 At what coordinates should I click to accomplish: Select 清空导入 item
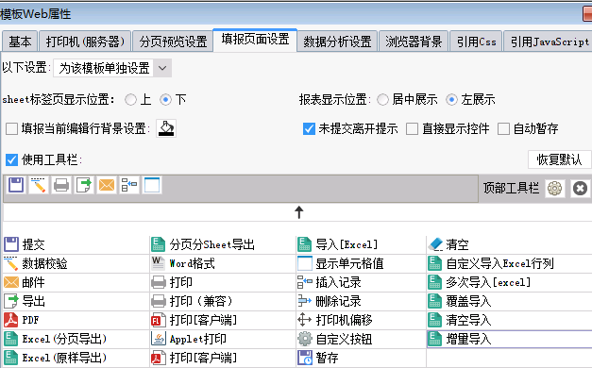509,320
